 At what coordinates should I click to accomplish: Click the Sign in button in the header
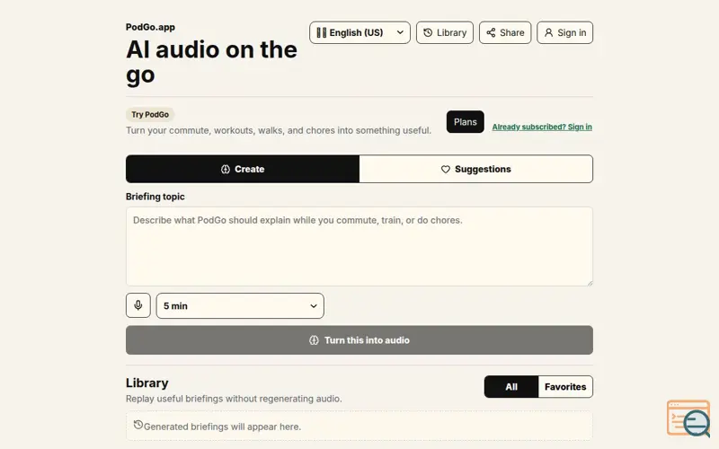[x=564, y=32]
